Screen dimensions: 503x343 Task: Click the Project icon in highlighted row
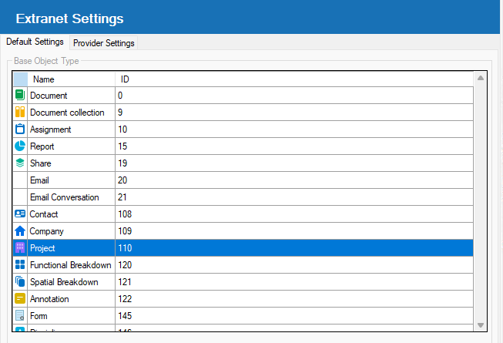click(x=20, y=248)
